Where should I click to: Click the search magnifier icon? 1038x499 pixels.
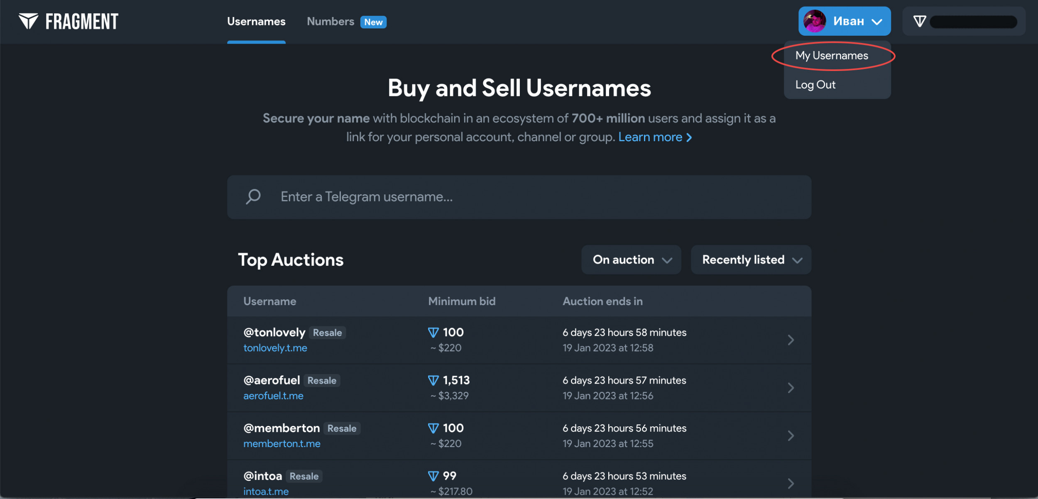(253, 196)
